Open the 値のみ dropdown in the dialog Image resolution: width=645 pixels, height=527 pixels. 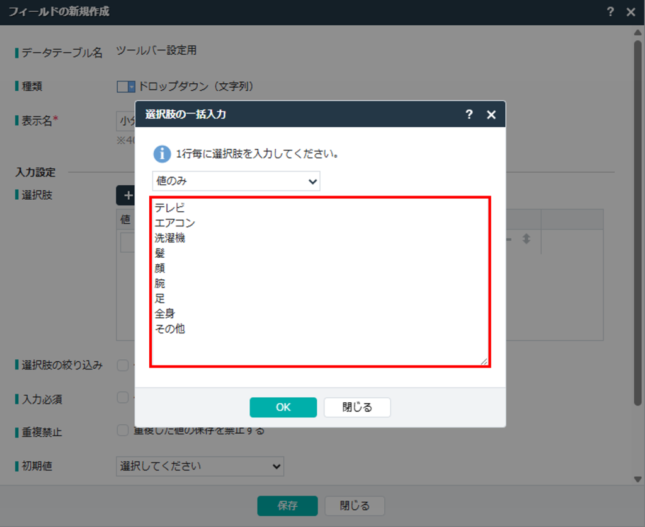(x=236, y=181)
